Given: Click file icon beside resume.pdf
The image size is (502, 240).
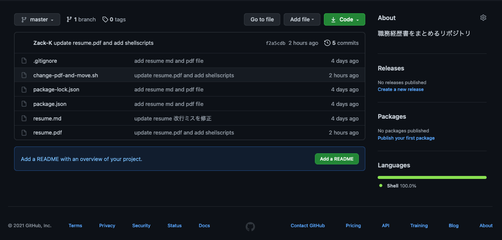Looking at the screenshot, I should pyautogui.click(x=23, y=132).
